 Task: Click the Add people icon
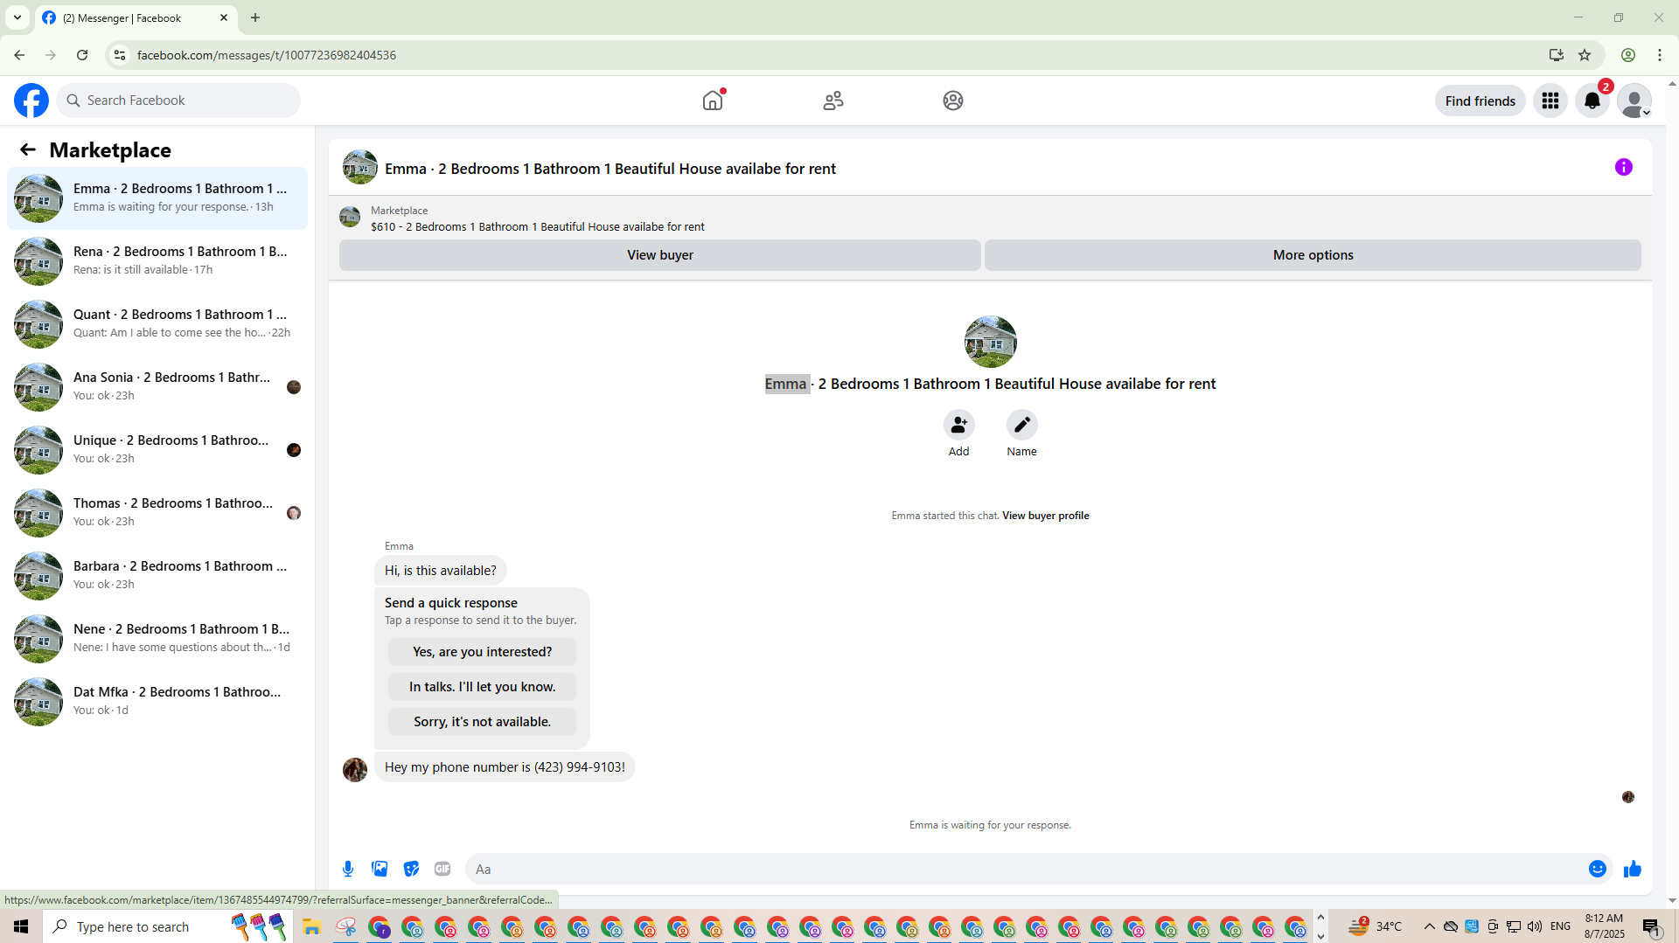tap(959, 425)
